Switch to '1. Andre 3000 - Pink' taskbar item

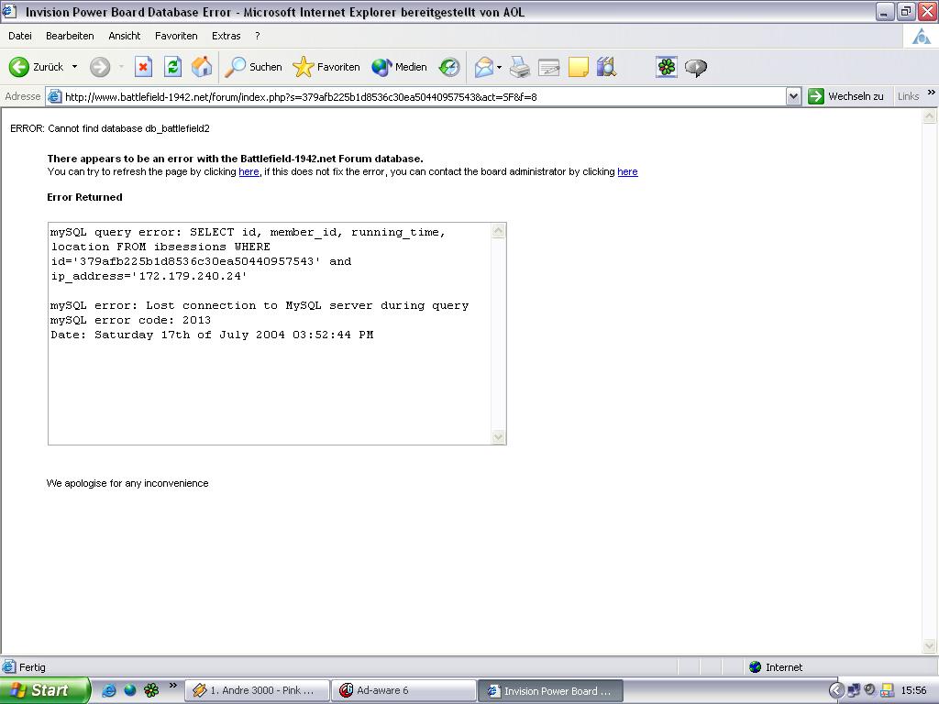point(258,691)
